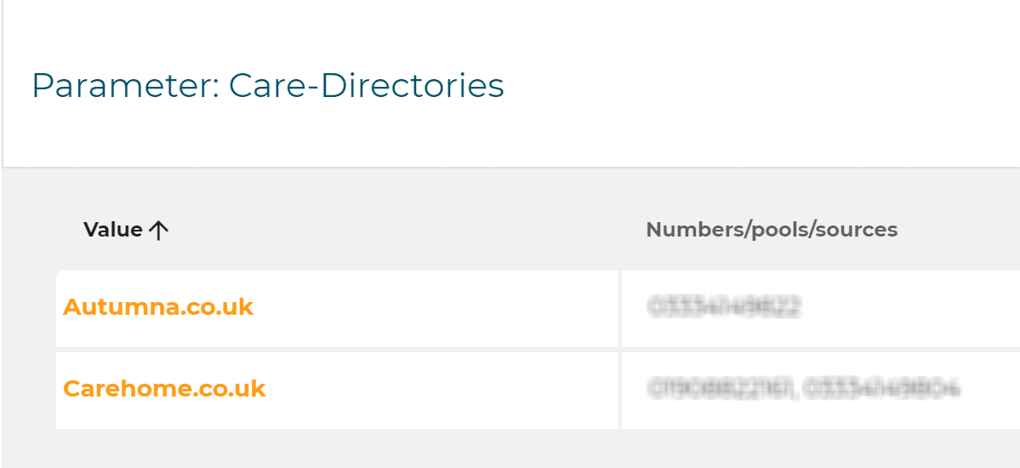Viewport: 1020px width, 468px height.
Task: Open the Autumna.co.uk parameter value
Action: (x=158, y=306)
